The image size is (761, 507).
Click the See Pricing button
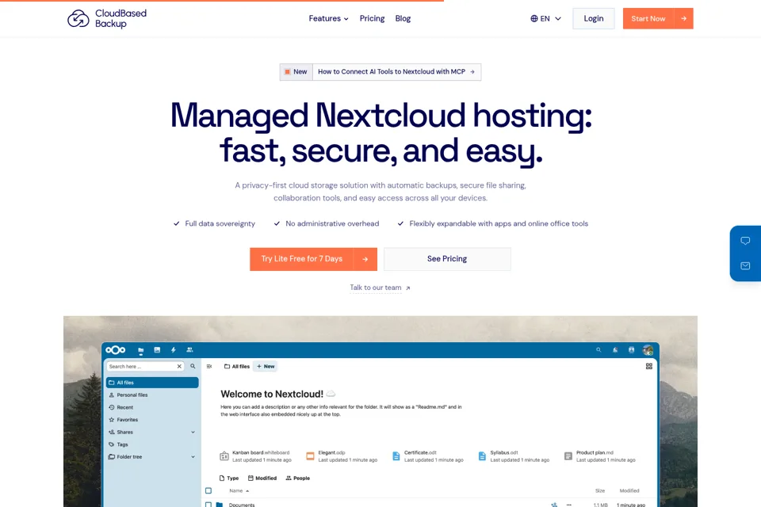pos(447,259)
